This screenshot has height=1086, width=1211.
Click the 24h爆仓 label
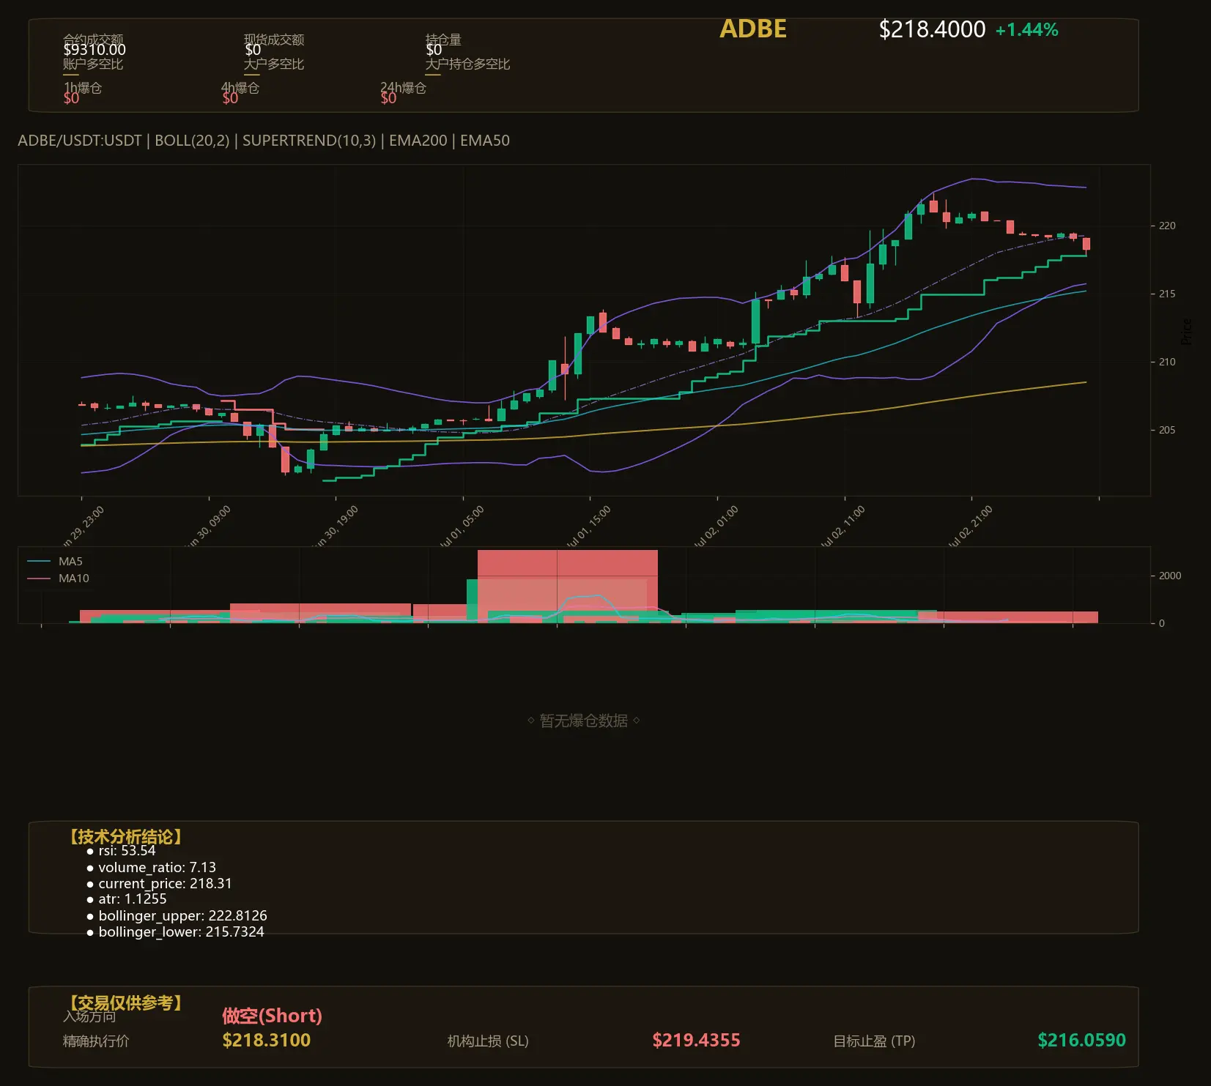click(x=403, y=88)
